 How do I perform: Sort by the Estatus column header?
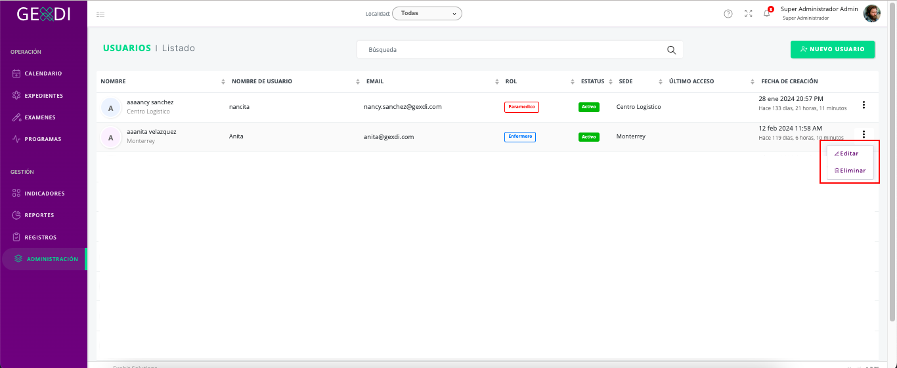[x=592, y=81]
